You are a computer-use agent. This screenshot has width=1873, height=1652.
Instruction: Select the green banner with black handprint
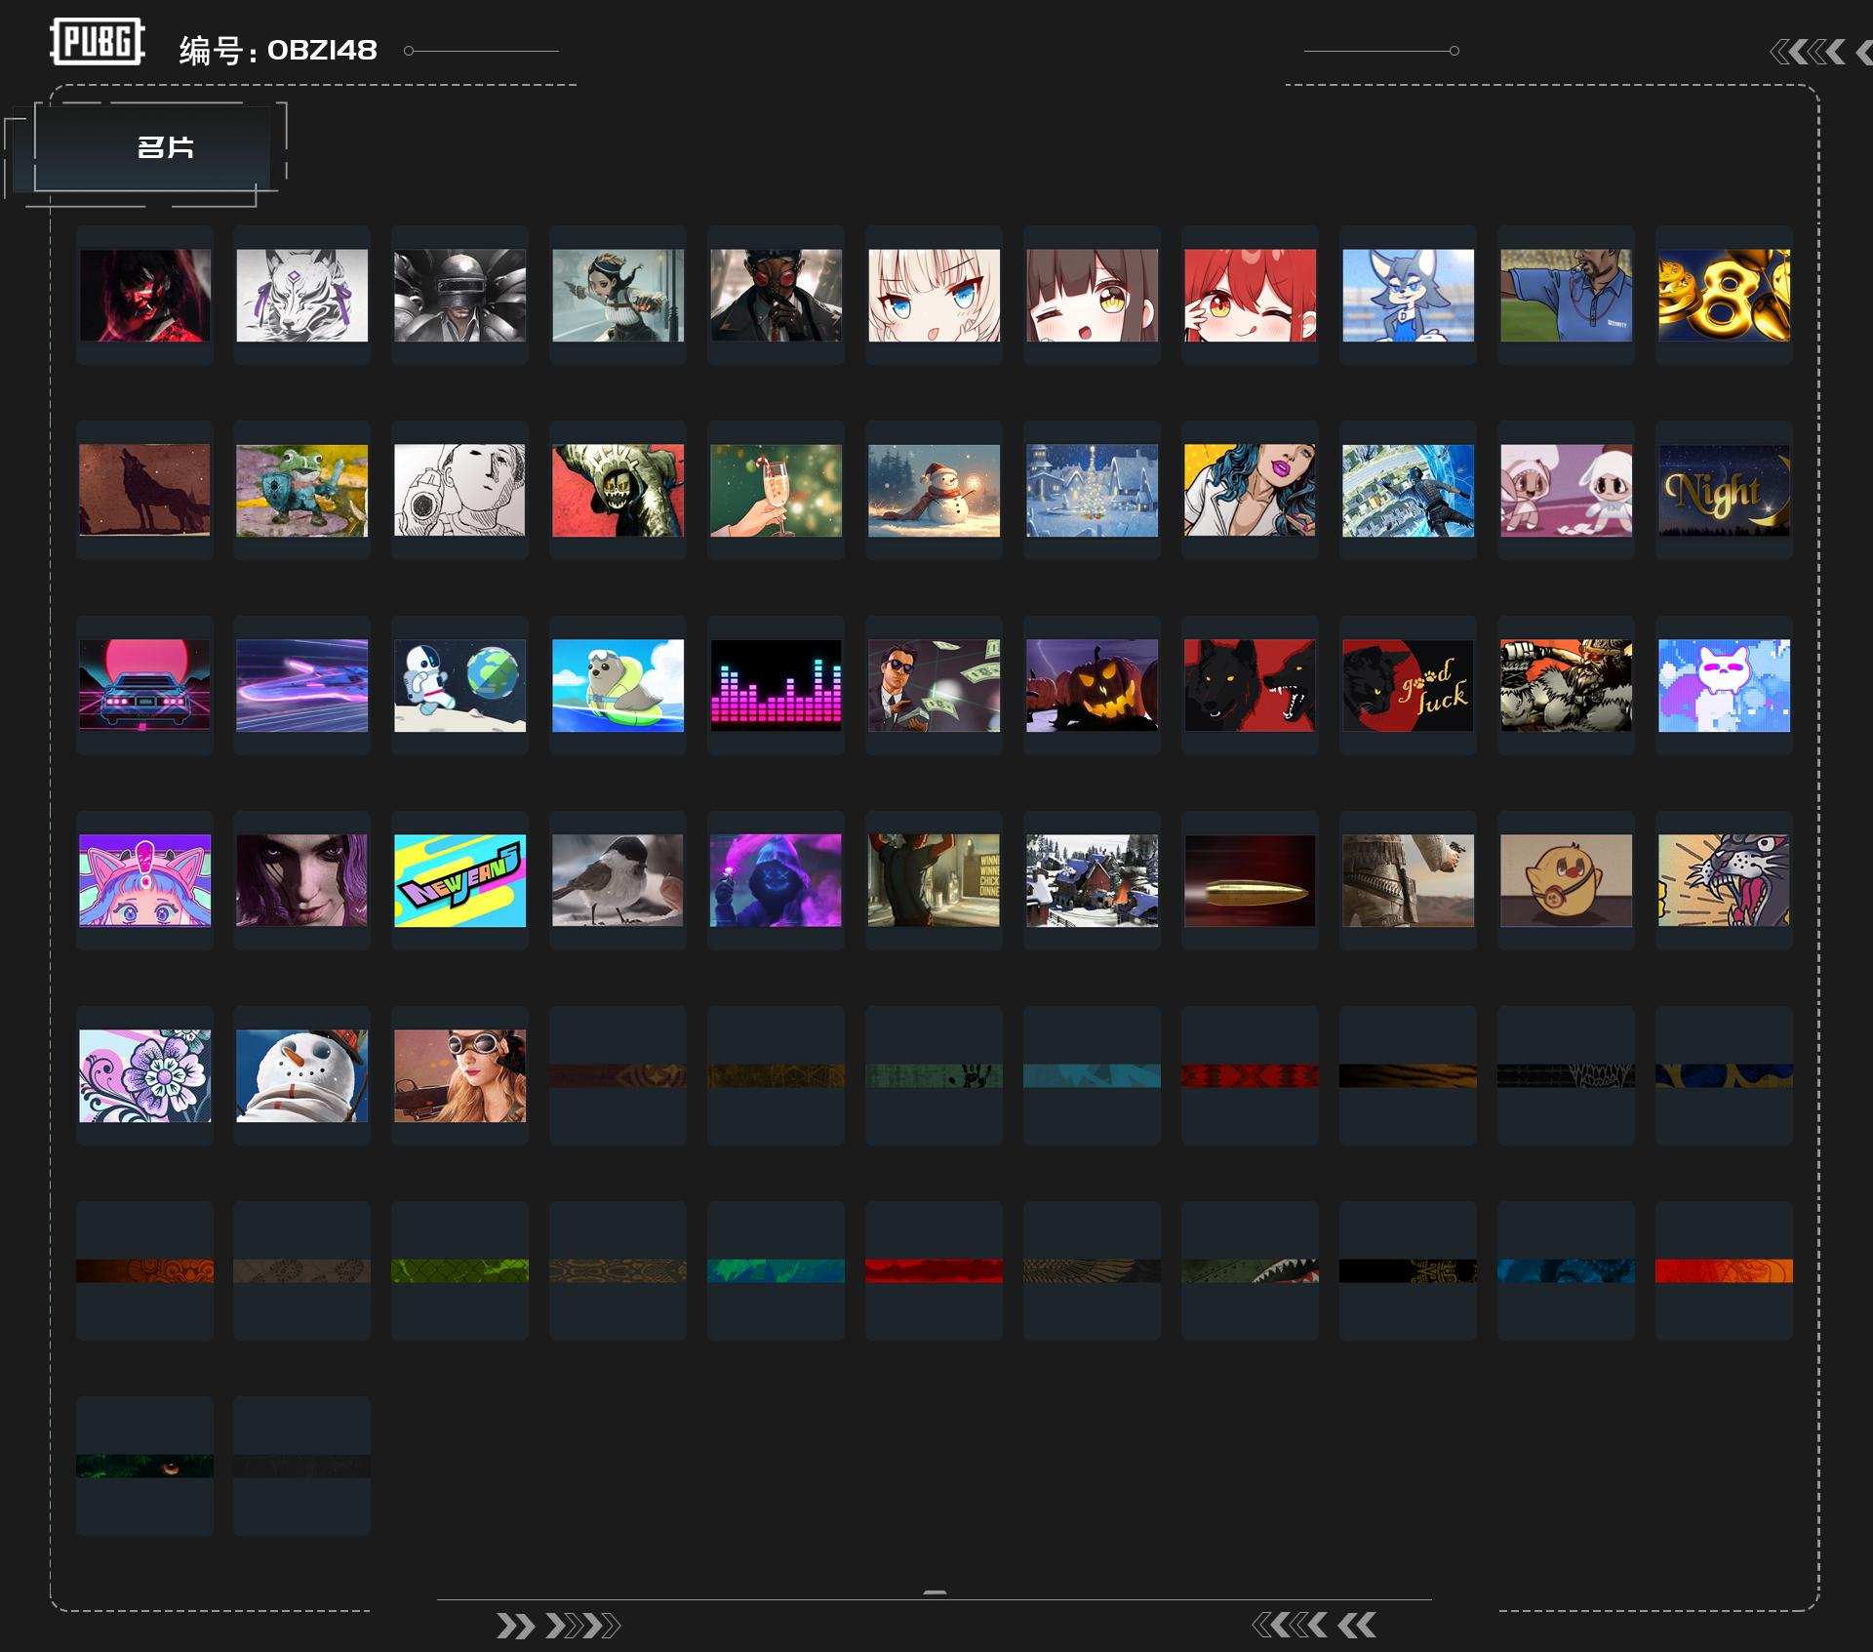935,1075
